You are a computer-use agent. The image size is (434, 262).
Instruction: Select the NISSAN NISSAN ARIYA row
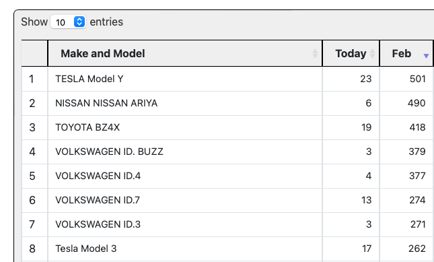tap(227, 103)
